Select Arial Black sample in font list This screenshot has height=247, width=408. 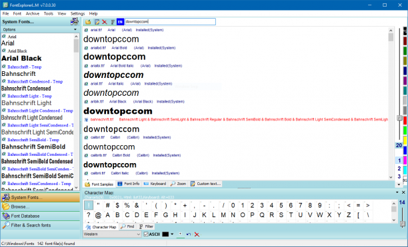tap(21, 59)
